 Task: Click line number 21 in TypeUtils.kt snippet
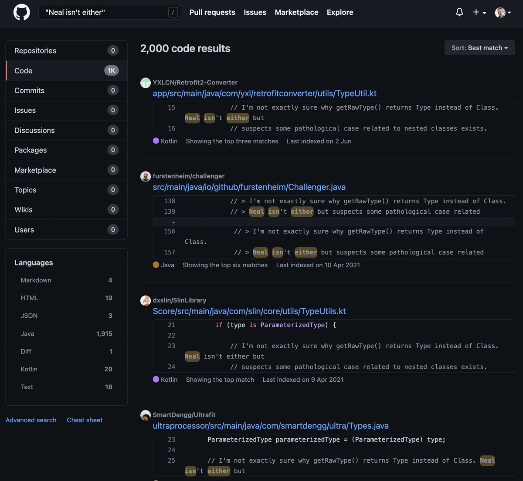172,325
